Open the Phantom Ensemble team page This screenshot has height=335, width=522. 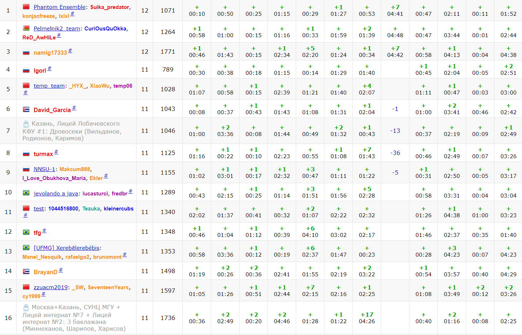pyautogui.click(x=60, y=7)
